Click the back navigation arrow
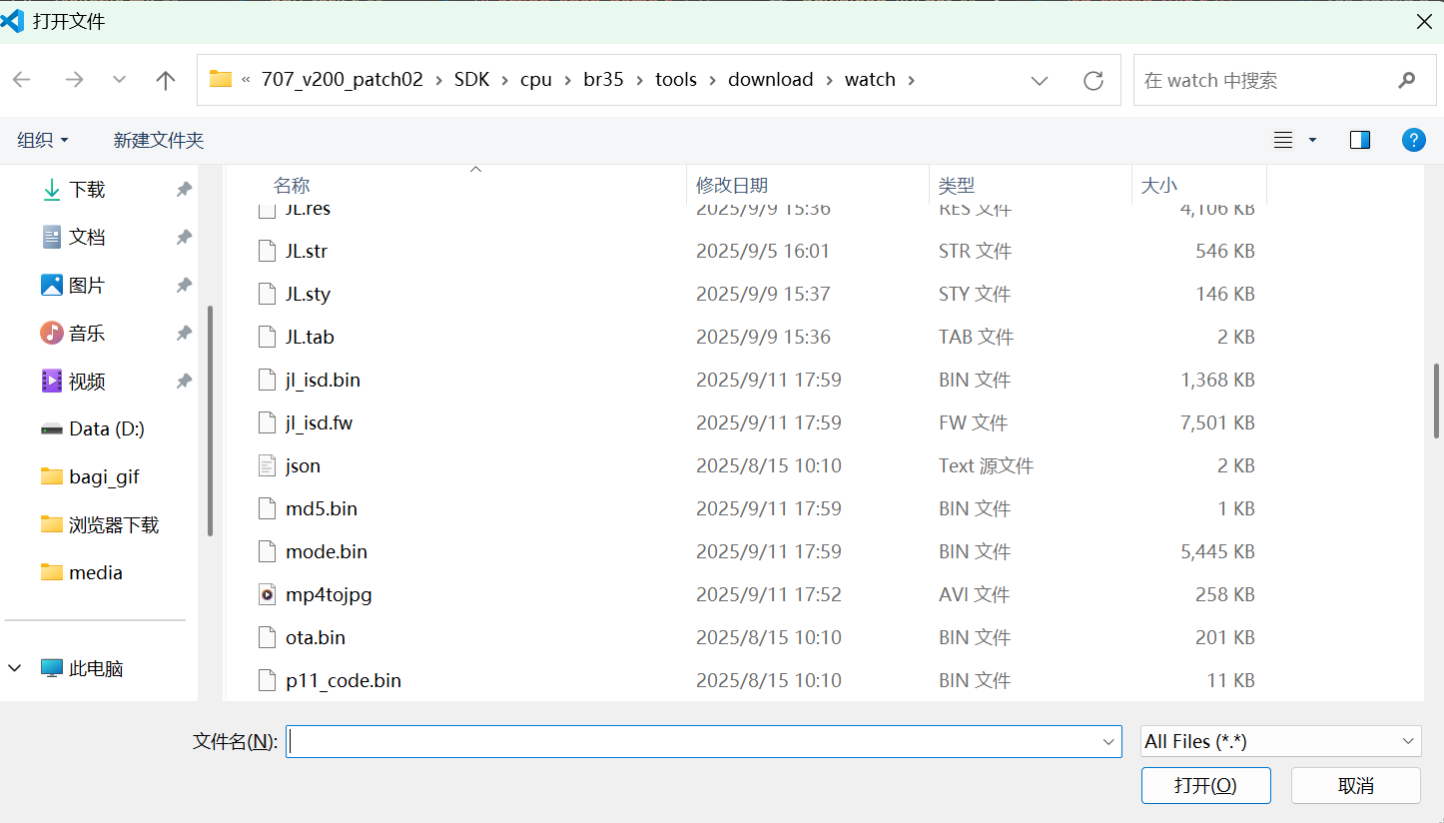This screenshot has height=823, width=1444. 22,80
